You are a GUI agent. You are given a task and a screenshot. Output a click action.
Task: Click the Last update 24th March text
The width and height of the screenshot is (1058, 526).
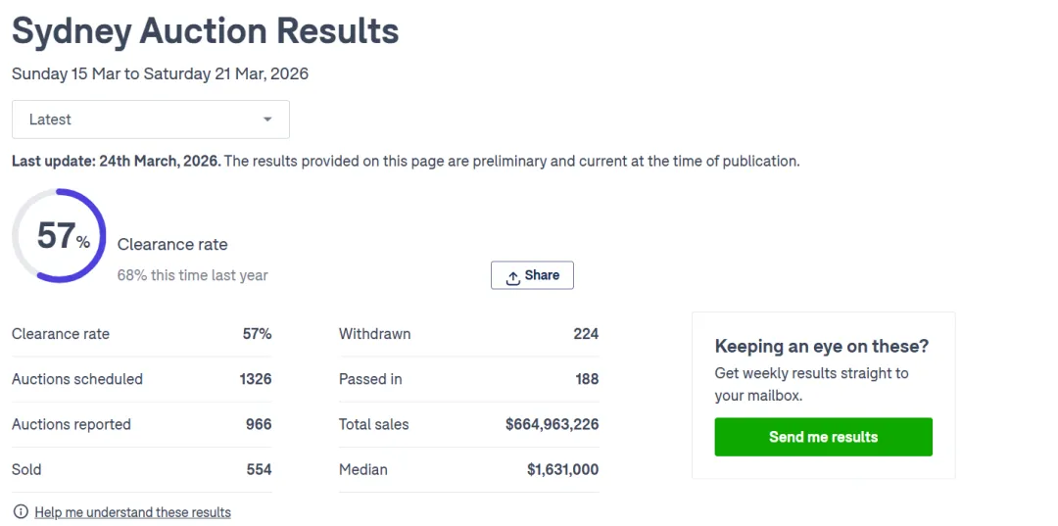point(116,161)
